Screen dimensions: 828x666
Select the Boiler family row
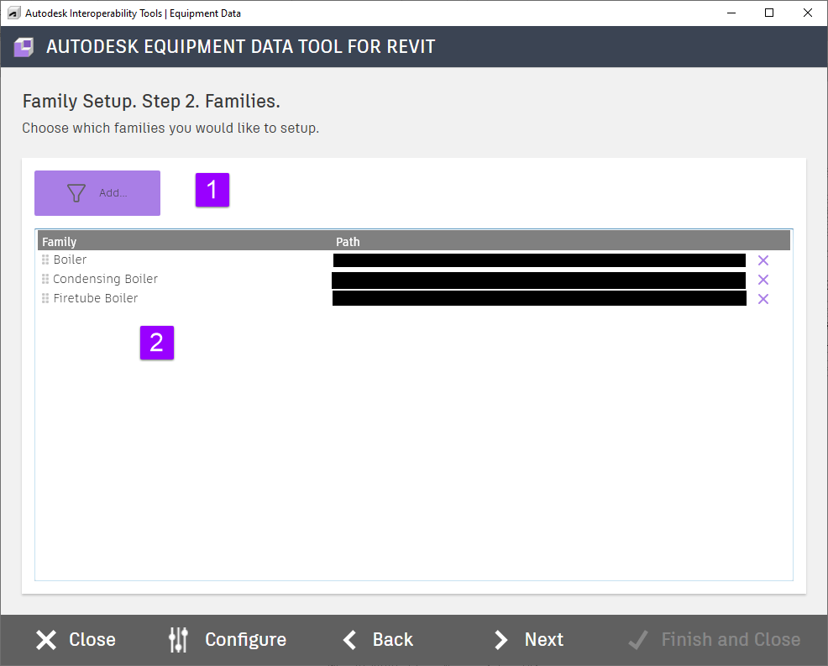[x=414, y=260]
